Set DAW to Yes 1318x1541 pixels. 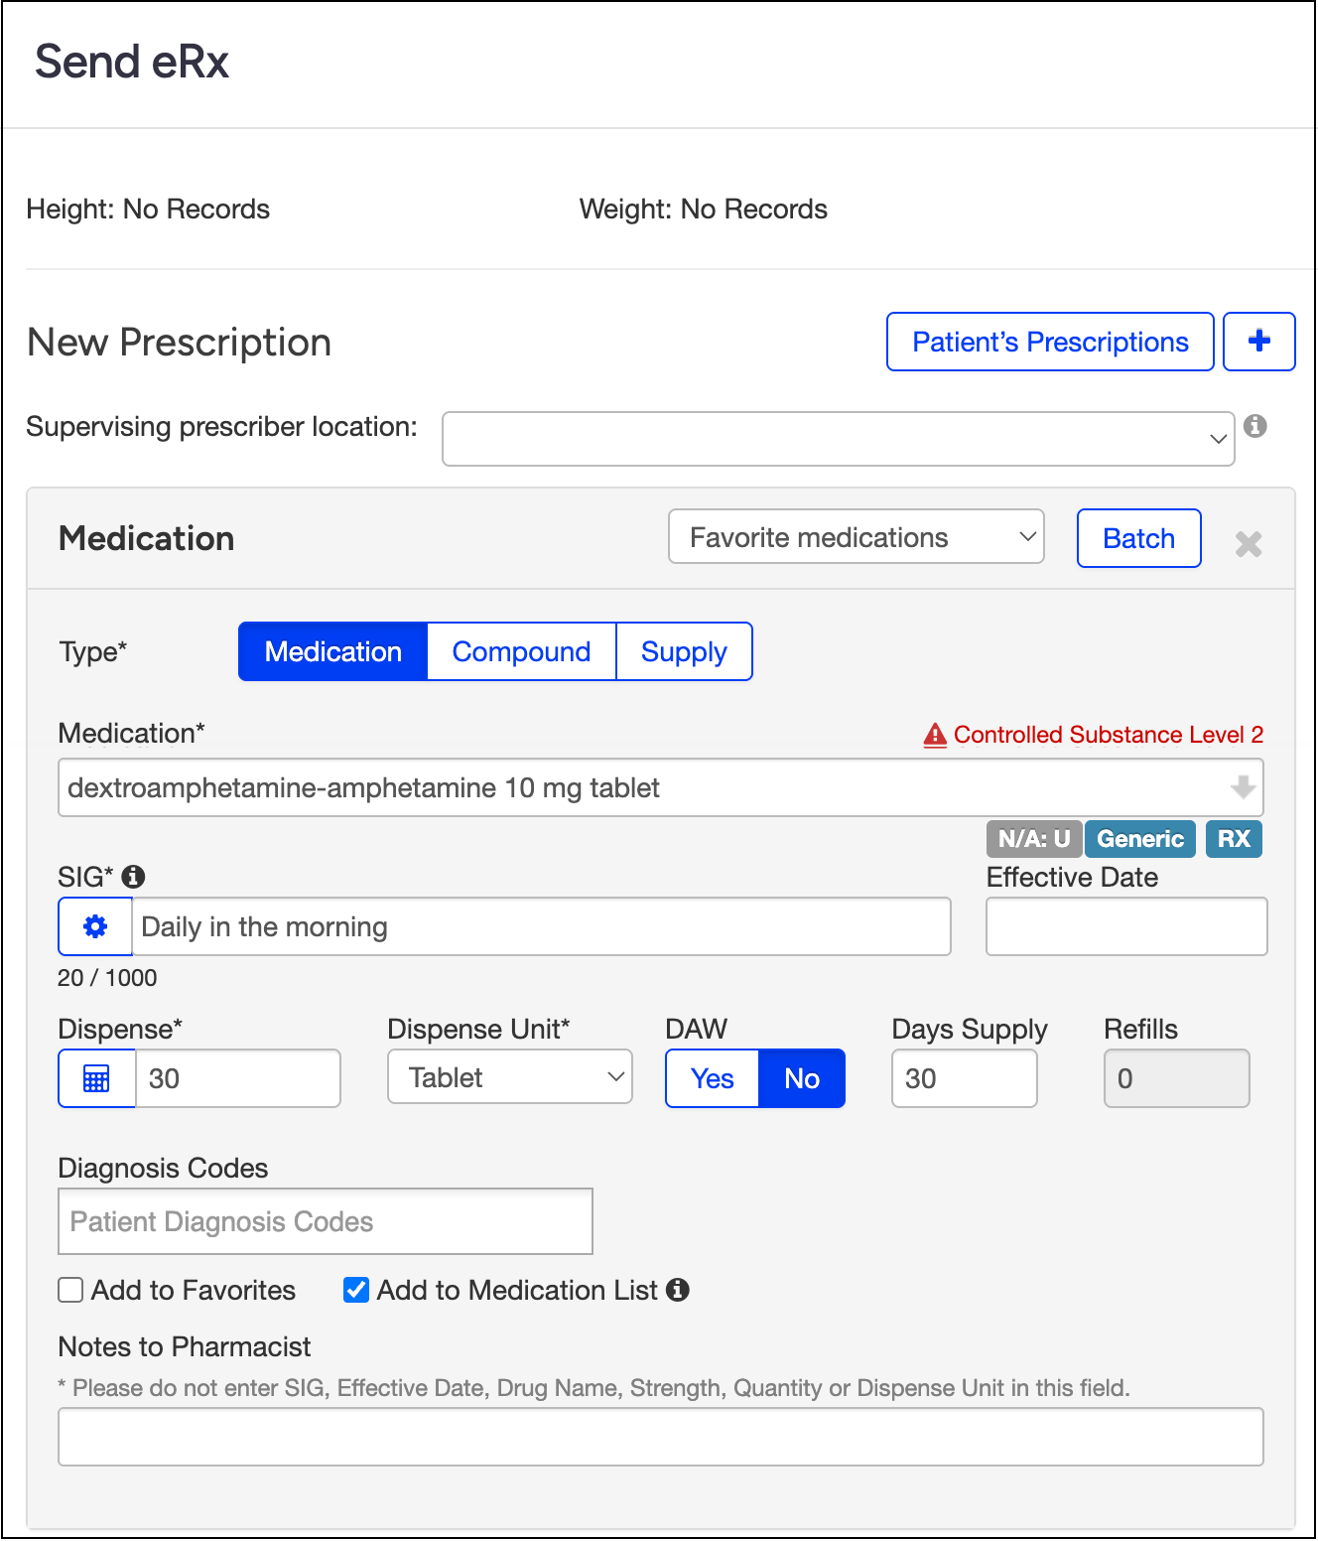point(712,1078)
